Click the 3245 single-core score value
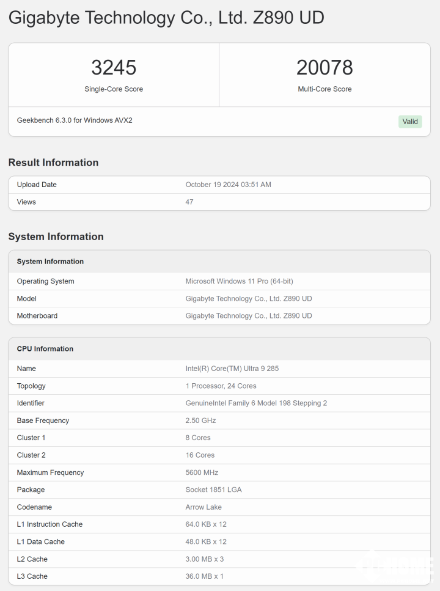 tap(114, 67)
